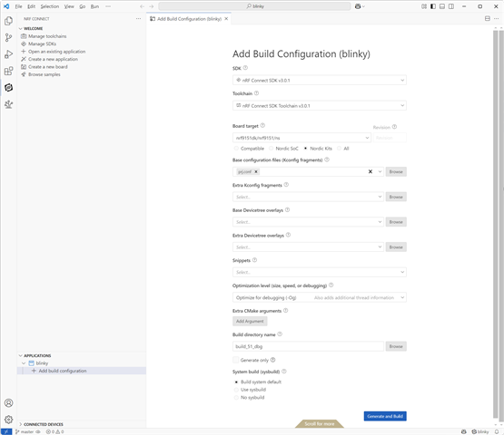
Task: Select the Nordic SoC board filter
Action: click(272, 149)
